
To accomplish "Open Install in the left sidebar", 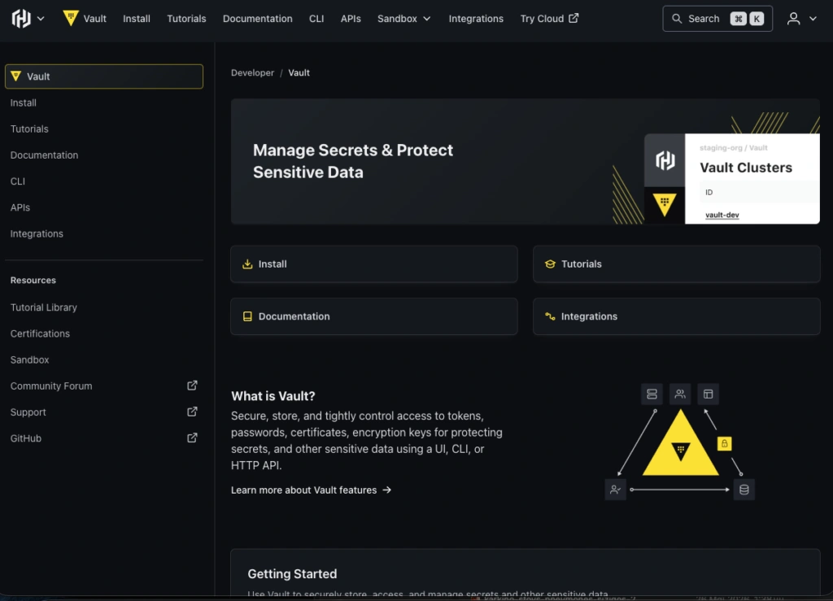I will [24, 103].
